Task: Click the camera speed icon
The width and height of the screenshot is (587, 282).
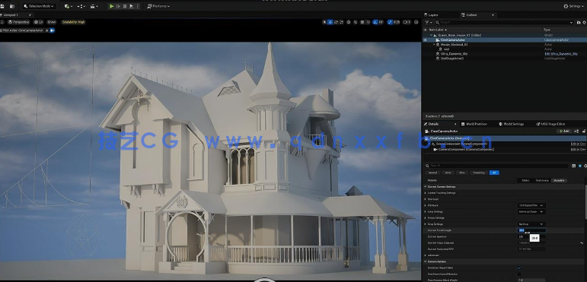Action: [407, 22]
